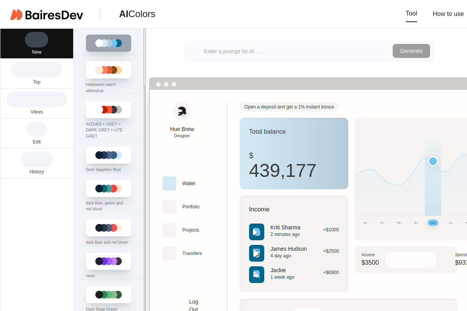Pick the Dark Sage Green palette
This screenshot has height=311, width=467.
(x=109, y=295)
